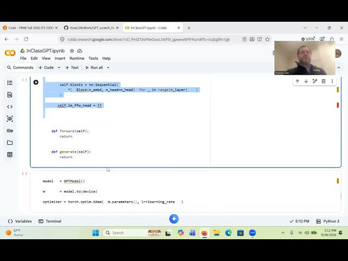Image resolution: width=348 pixels, height=261 pixels.
Task: Click the def generate(self) line
Action: coord(71,152)
